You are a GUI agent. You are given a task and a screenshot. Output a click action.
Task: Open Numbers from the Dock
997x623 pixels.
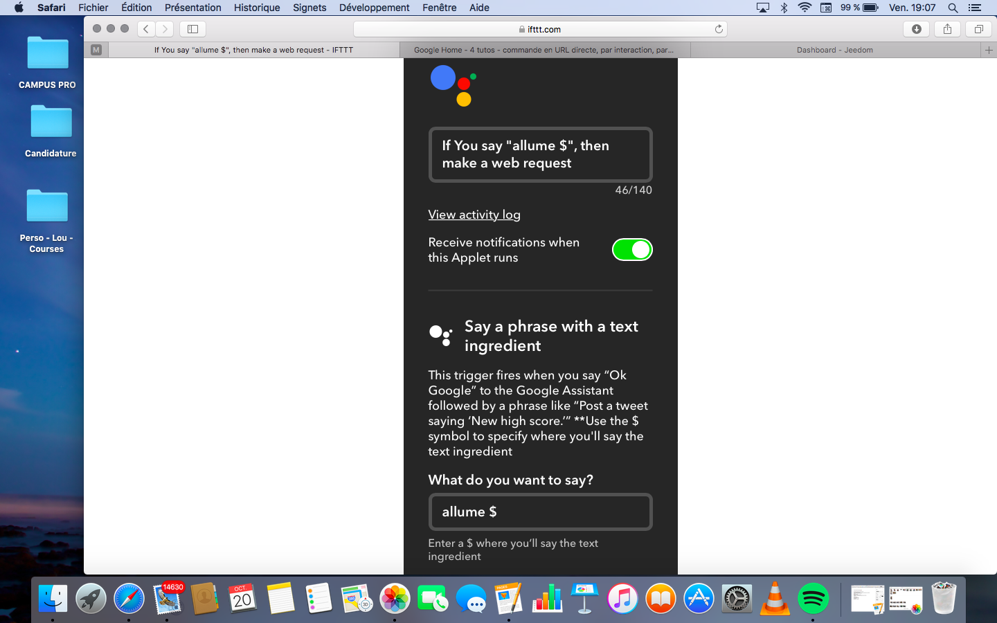(x=547, y=599)
